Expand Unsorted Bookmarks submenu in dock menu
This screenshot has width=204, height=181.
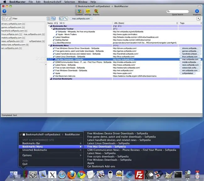[81, 150]
